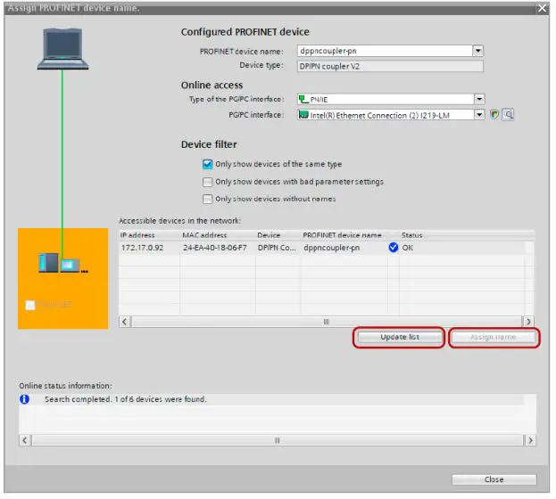Open the Type of the PG/PC interface dropdown
556x499 pixels.
coord(479,99)
